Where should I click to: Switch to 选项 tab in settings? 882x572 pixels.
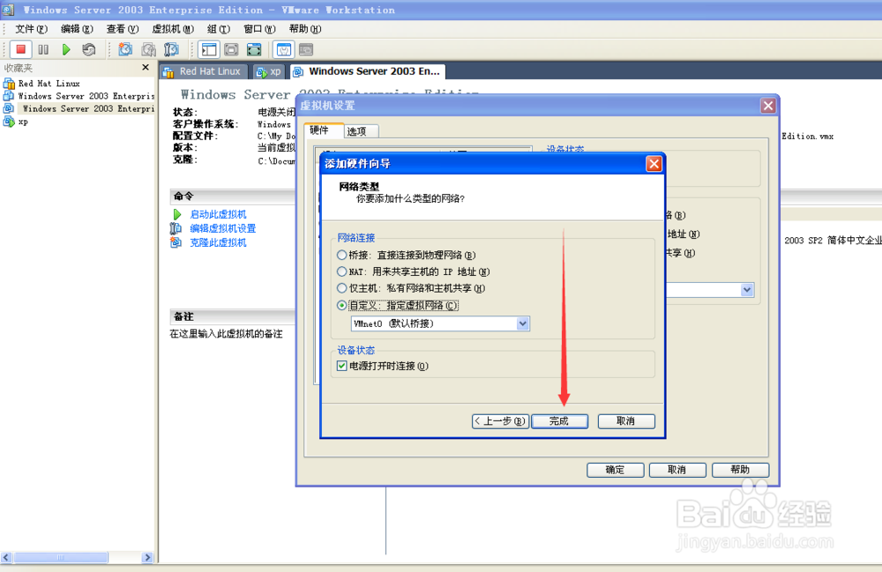pyautogui.click(x=361, y=131)
